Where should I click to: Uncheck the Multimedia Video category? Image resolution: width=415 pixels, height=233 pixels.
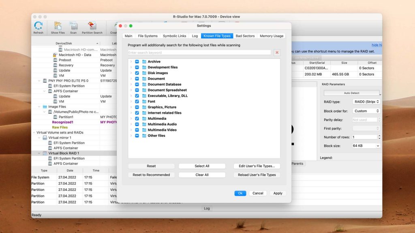tap(137, 129)
